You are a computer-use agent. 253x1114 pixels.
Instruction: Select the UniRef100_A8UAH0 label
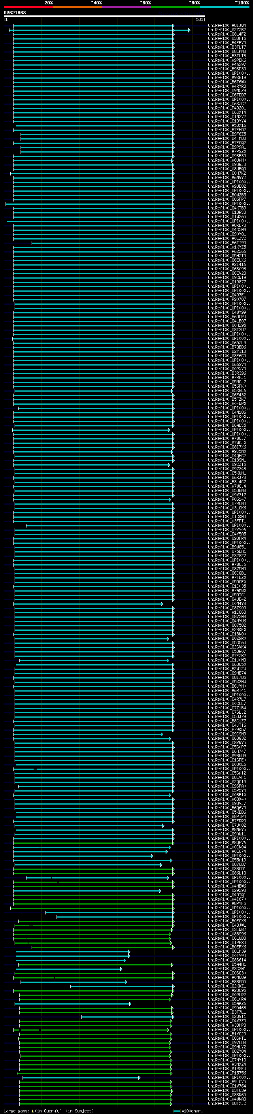click(x=227, y=160)
